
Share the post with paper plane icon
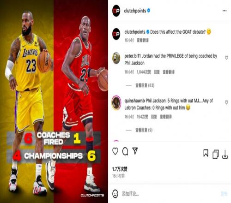[135, 151]
